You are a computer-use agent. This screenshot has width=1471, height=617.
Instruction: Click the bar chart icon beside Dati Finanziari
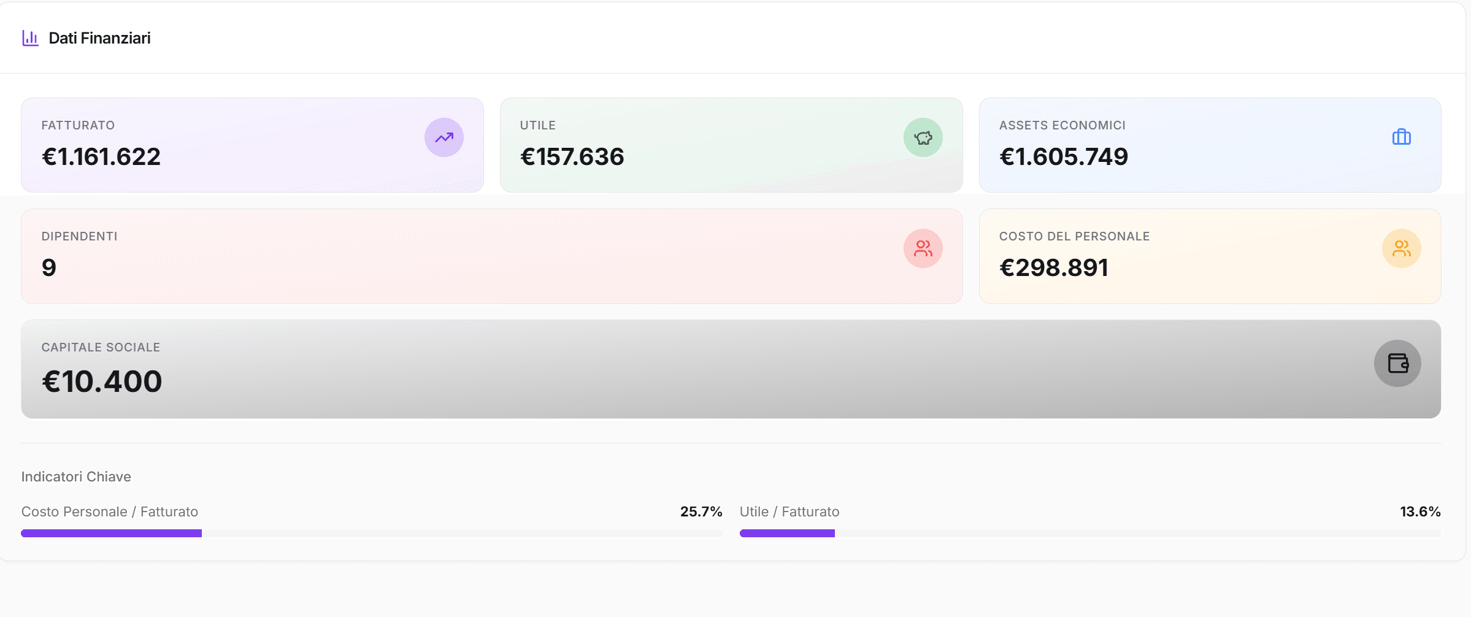pyautogui.click(x=31, y=38)
